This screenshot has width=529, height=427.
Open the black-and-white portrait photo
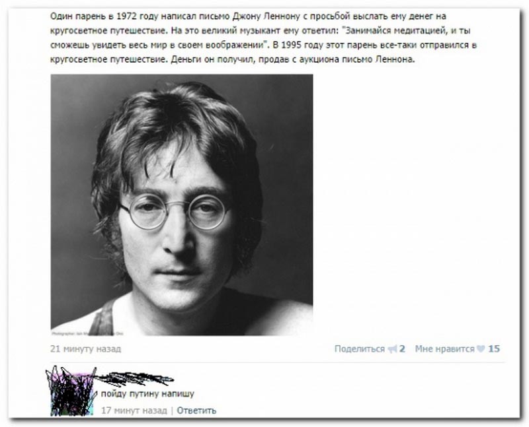(x=182, y=205)
